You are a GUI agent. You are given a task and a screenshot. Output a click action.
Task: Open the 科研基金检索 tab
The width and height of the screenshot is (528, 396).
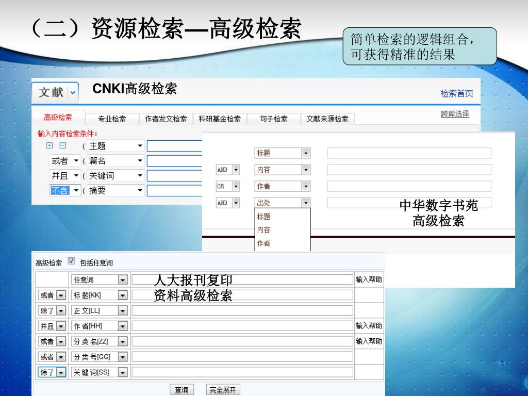(220, 119)
